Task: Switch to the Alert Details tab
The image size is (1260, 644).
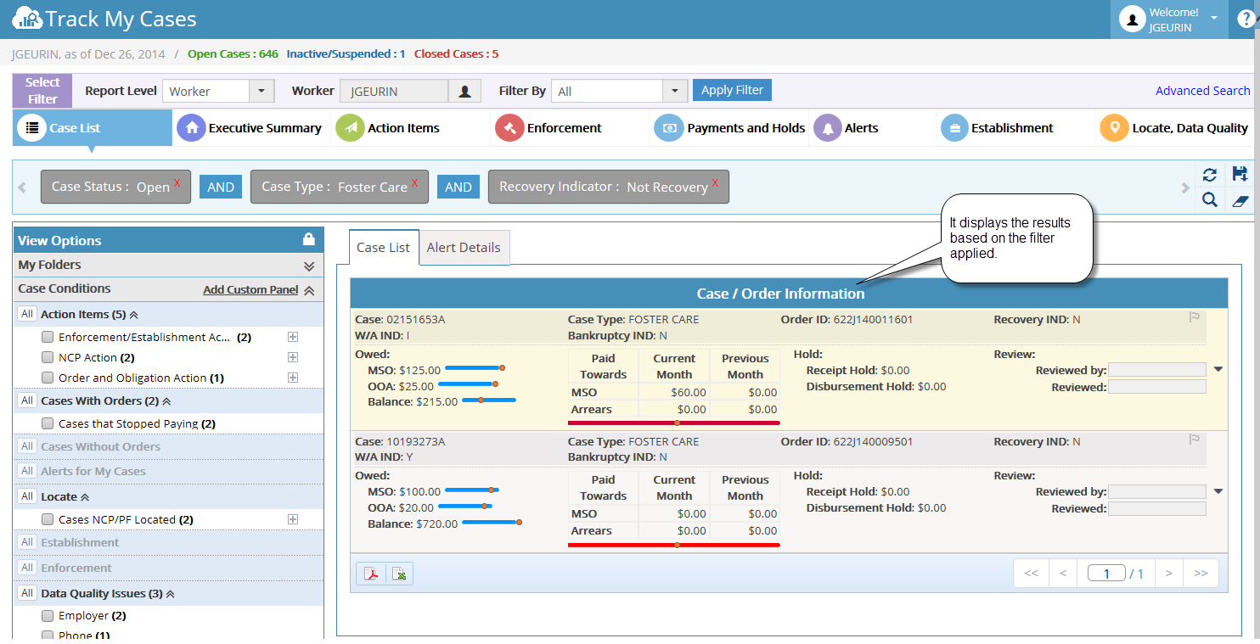Action: click(464, 247)
